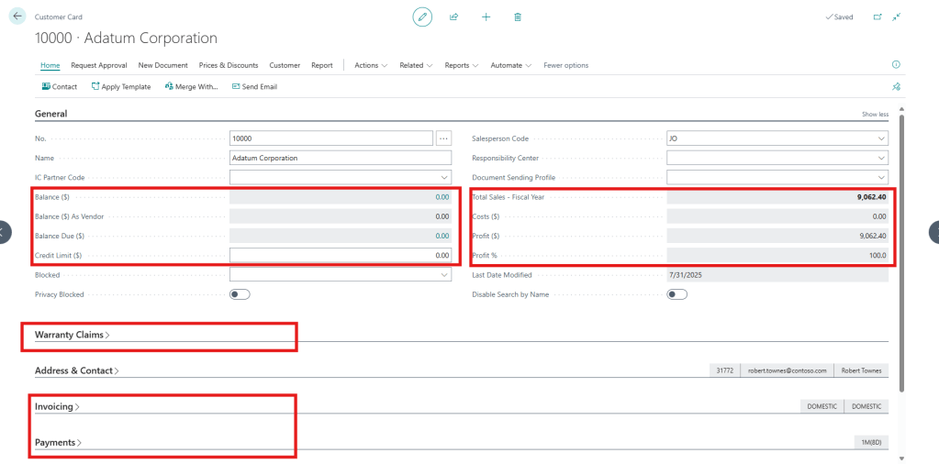Open the Prices & Discounts tab
Image resolution: width=939 pixels, height=464 pixels.
point(229,65)
